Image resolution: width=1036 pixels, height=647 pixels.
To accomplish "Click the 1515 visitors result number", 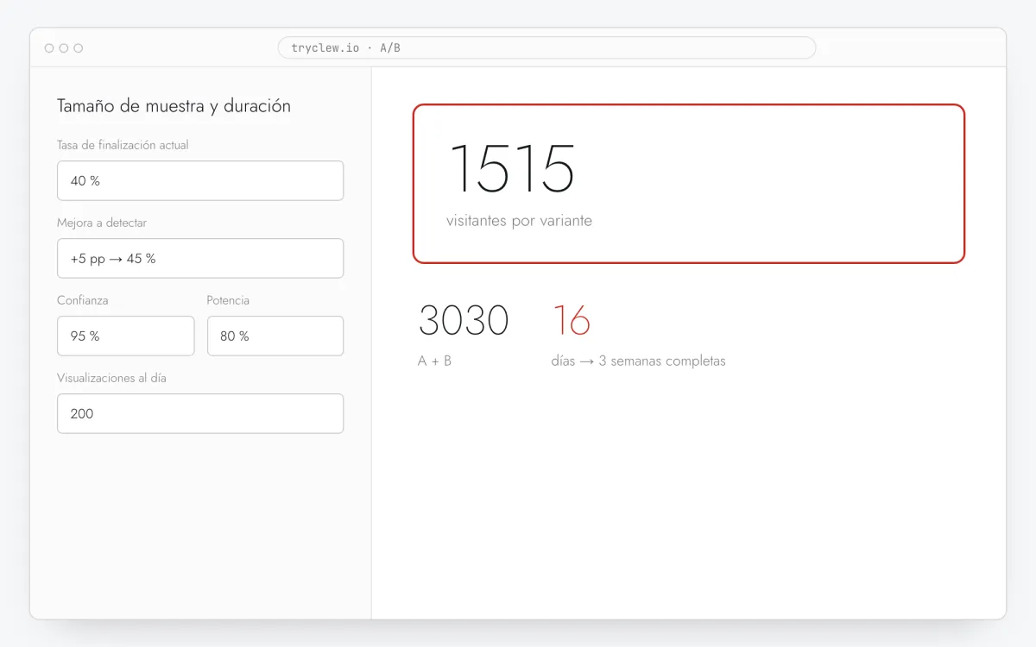I will [x=511, y=169].
